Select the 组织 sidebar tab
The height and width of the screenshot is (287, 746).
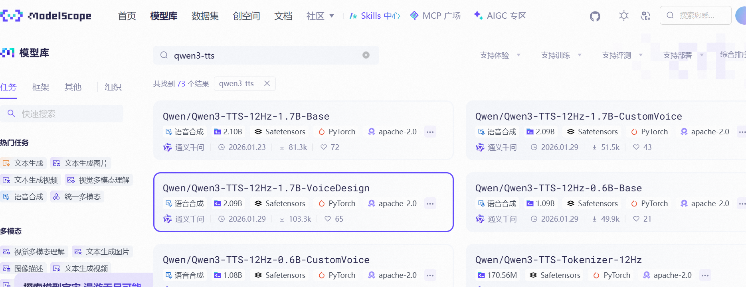113,87
